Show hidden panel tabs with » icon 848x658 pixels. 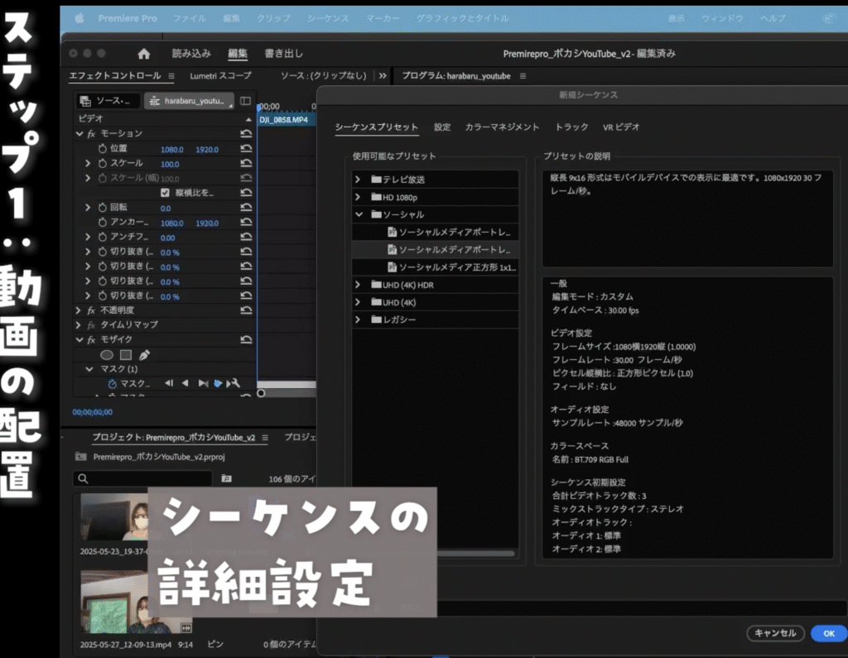[383, 75]
